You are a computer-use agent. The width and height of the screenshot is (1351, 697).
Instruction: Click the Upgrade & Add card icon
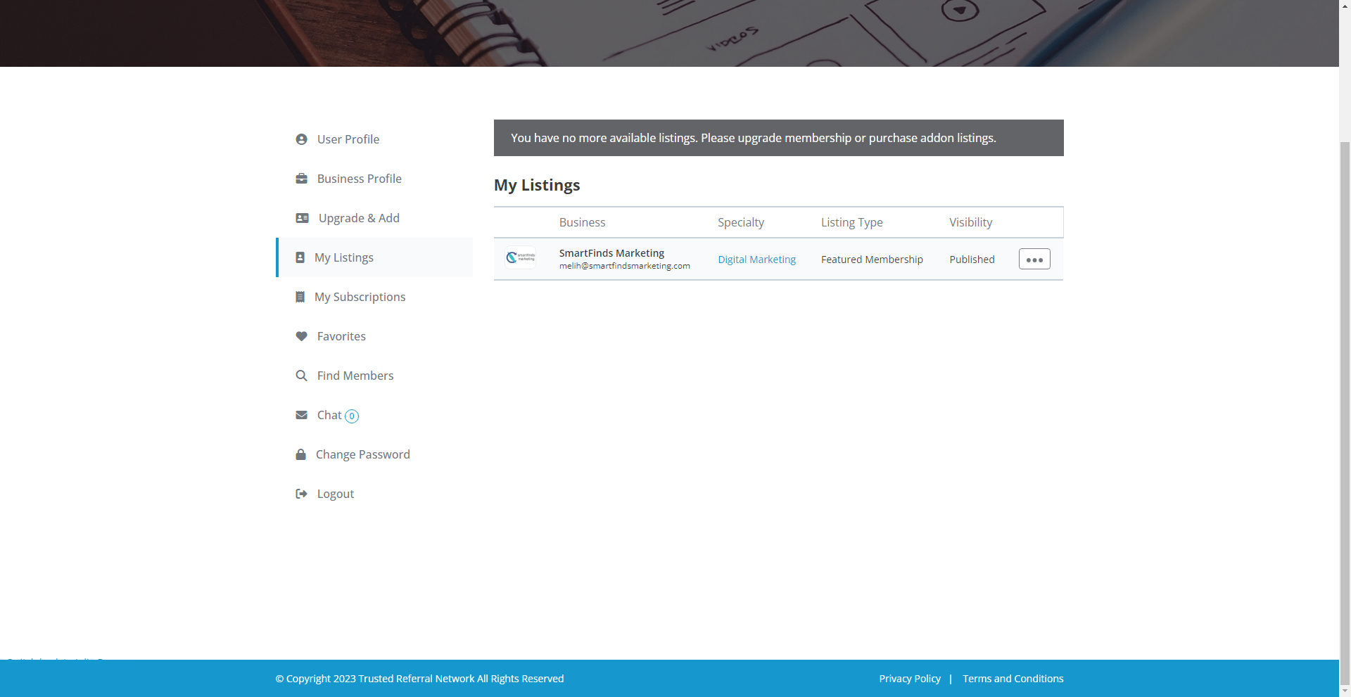[x=302, y=218]
